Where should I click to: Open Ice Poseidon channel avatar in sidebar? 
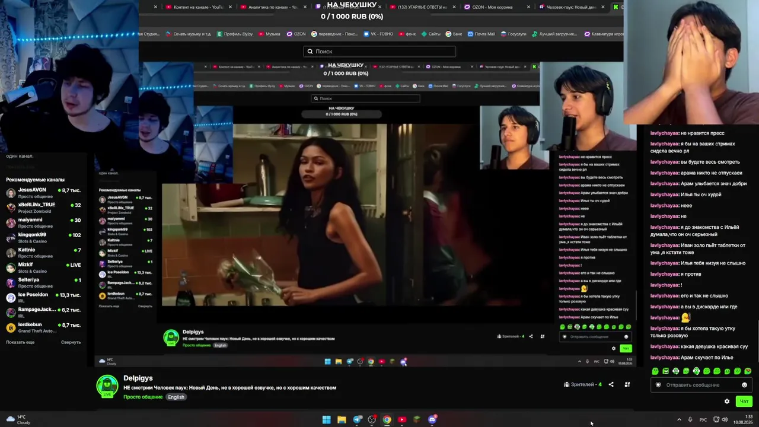coord(11,298)
